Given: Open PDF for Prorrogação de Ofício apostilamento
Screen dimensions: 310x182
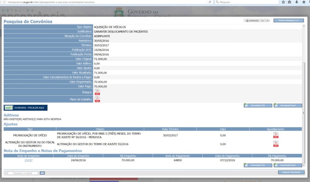Looking at the screenshot, I should 275,135.
